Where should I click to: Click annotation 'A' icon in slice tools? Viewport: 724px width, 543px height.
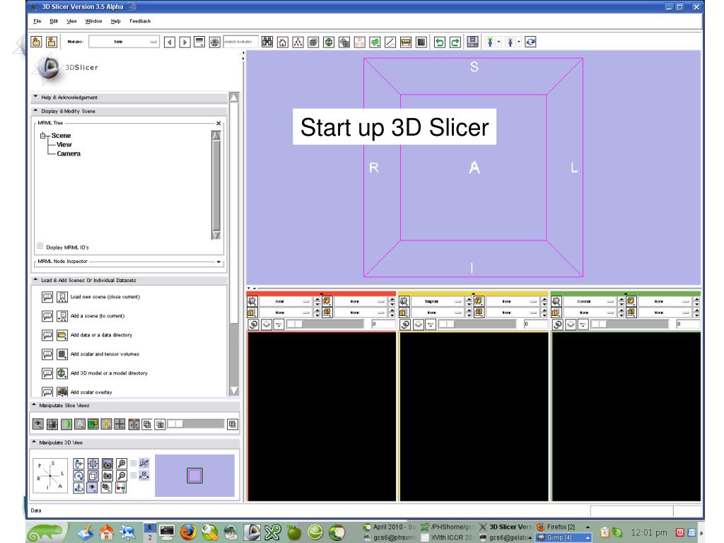tap(79, 424)
